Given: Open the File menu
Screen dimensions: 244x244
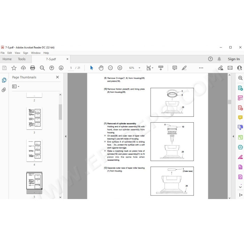Looking at the screenshot, I should coord(3,53).
